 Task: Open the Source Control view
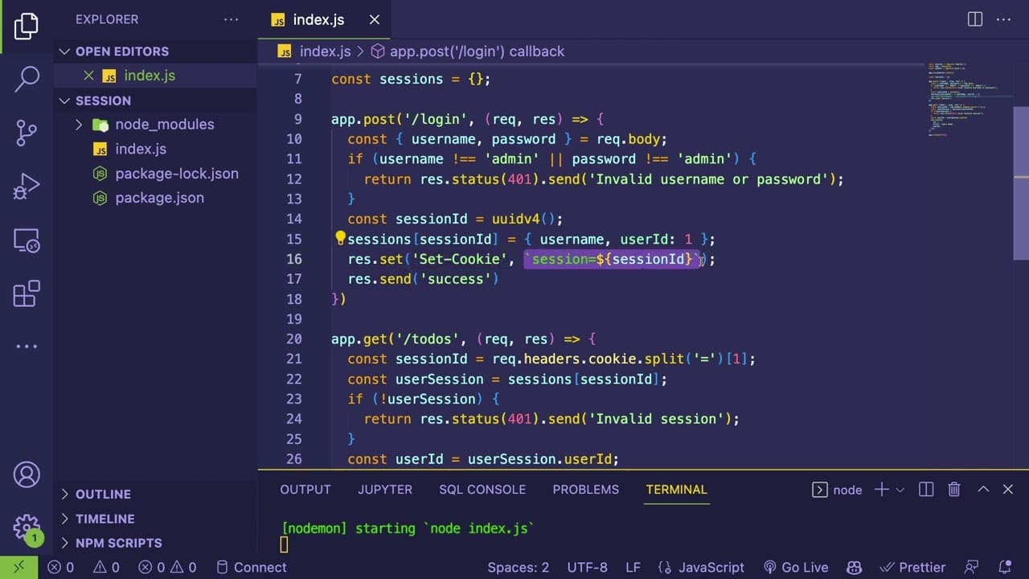pos(27,133)
